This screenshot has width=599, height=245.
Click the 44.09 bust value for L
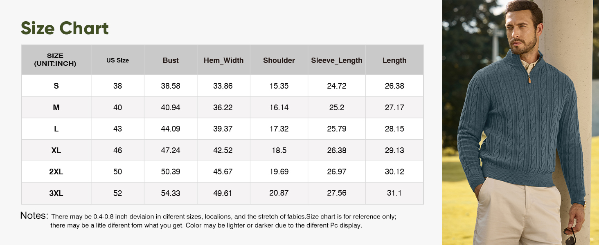[171, 129]
